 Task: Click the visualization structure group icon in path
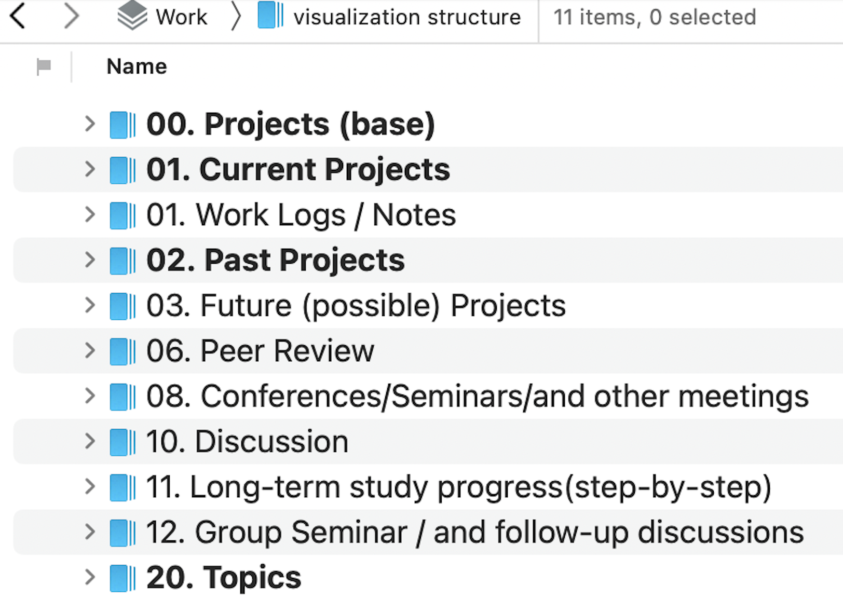click(270, 16)
